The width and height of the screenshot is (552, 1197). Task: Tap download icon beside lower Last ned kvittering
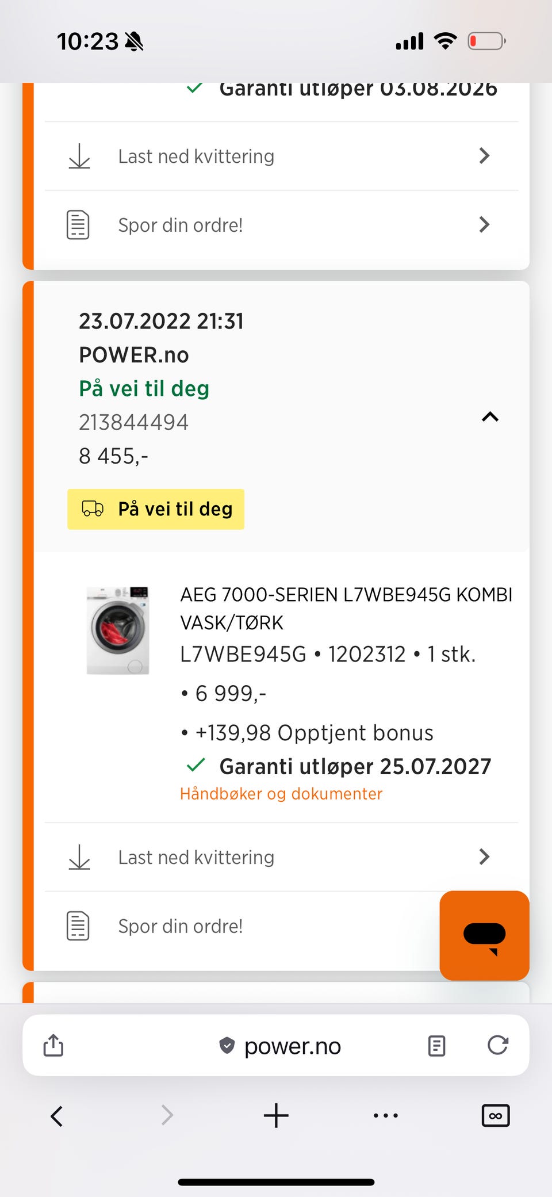tap(79, 857)
